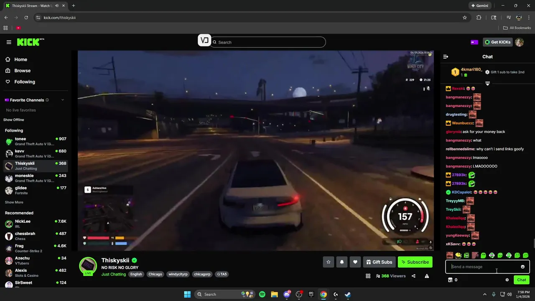The width and height of the screenshot is (535, 301).
Task: Collapse the chat panel with the arrow icon
Action: (x=446, y=56)
